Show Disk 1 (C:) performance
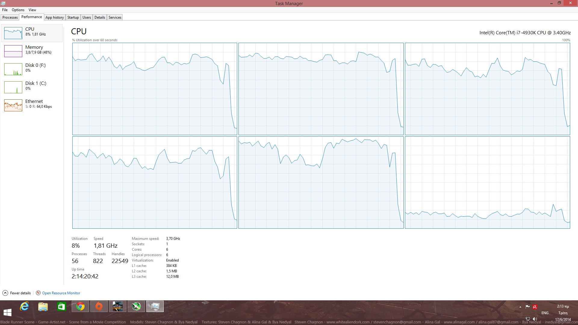 (32, 87)
